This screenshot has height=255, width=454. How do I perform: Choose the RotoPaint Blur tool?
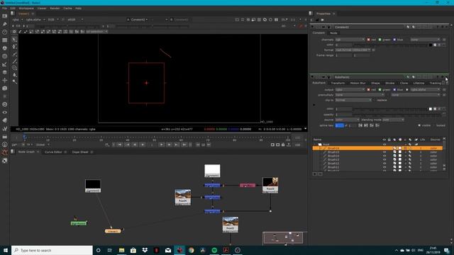[x=14, y=75]
